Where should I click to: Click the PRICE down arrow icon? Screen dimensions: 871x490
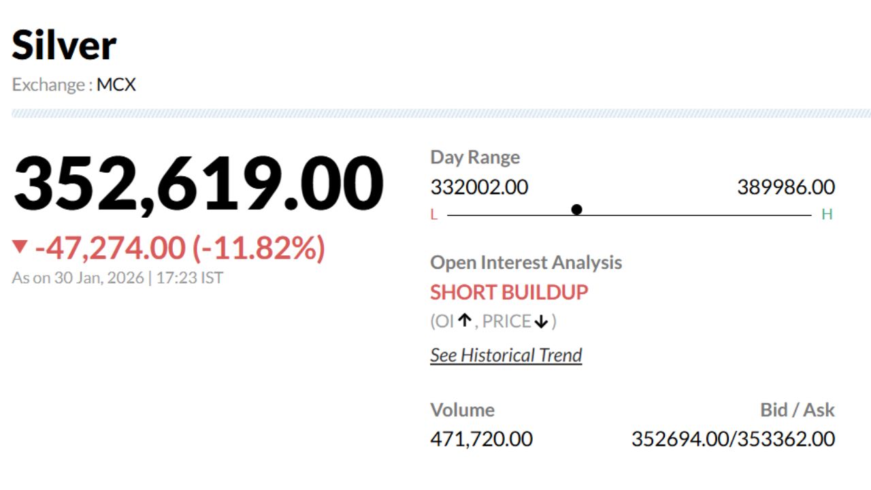click(x=541, y=322)
